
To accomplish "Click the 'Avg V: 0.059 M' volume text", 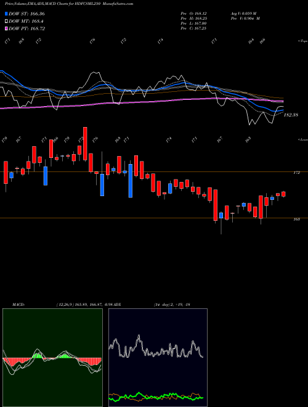I will tap(243, 13).
